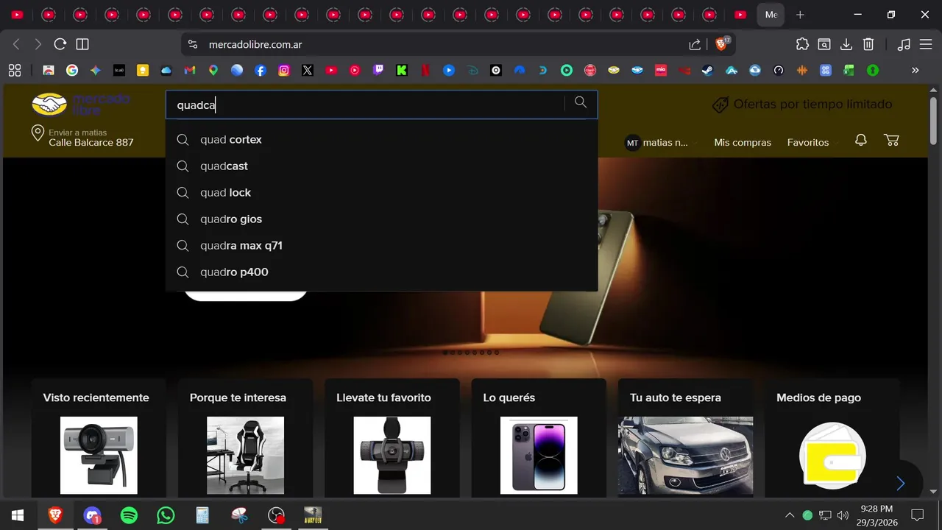Image resolution: width=942 pixels, height=530 pixels.
Task: Open Instagram bookmark
Action: tap(284, 71)
